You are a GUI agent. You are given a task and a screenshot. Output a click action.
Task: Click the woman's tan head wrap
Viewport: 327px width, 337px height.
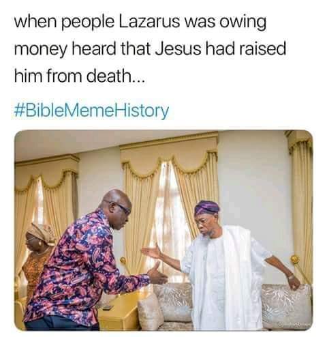click(41, 233)
